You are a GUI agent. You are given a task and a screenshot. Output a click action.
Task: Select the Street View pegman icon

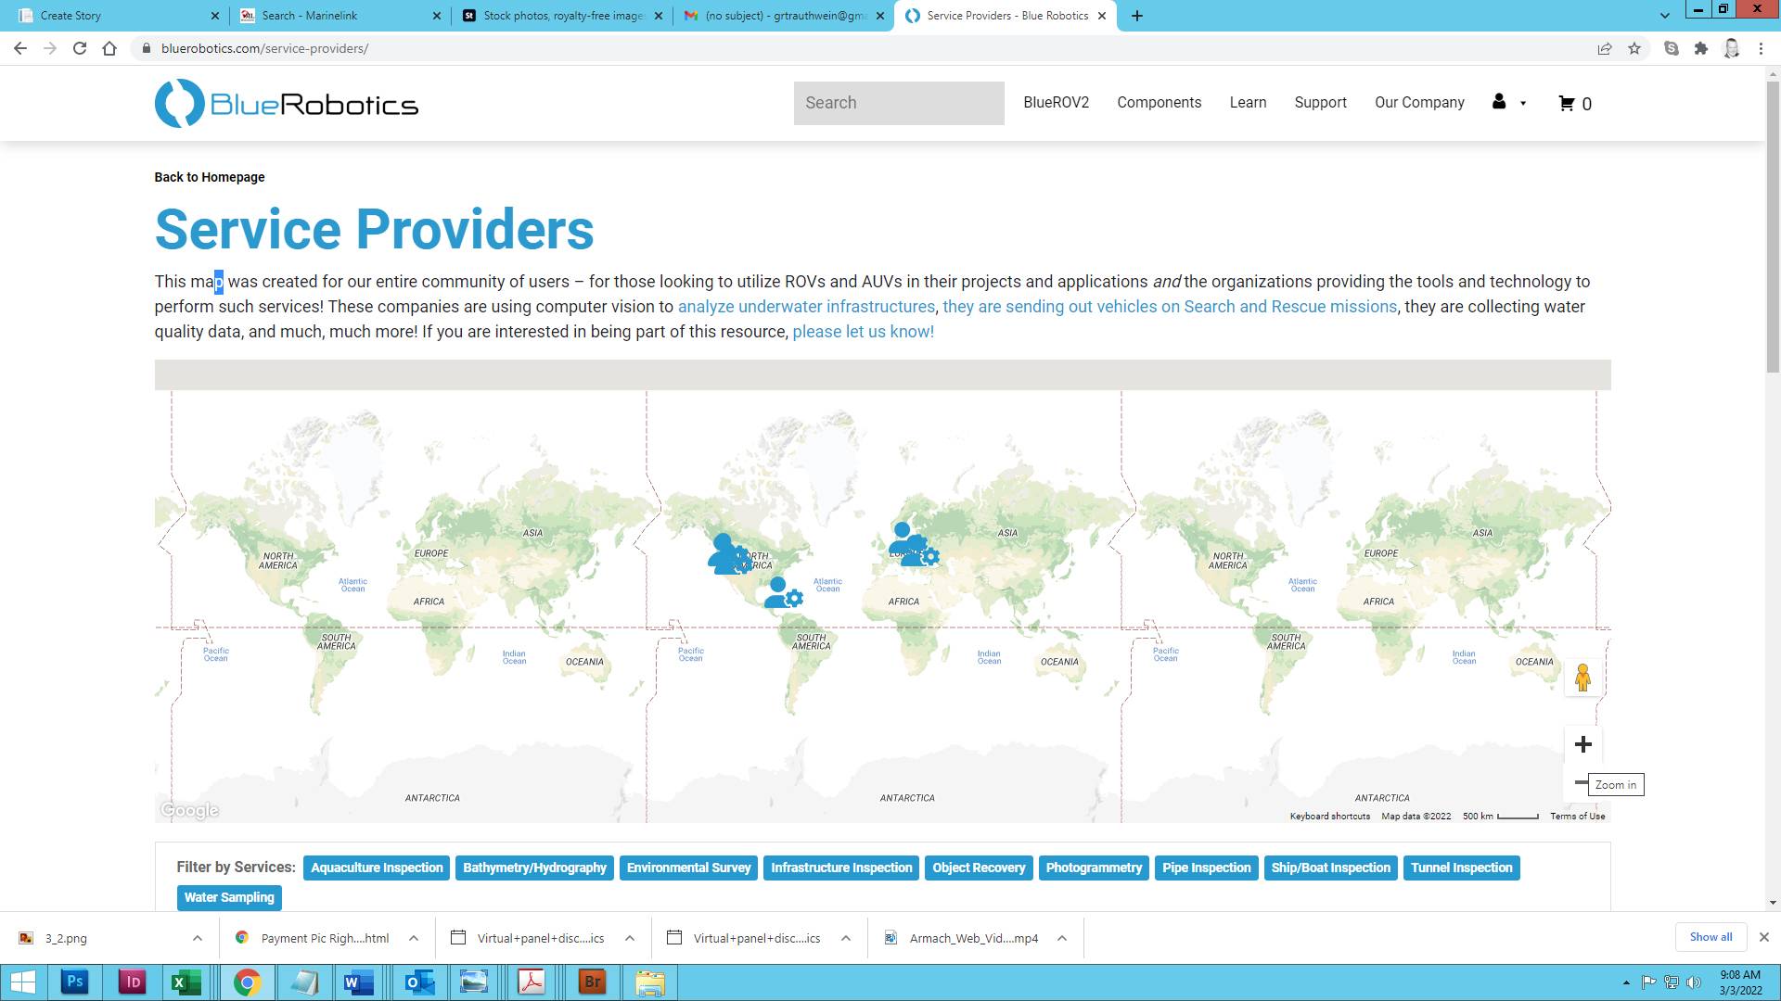pos(1582,678)
